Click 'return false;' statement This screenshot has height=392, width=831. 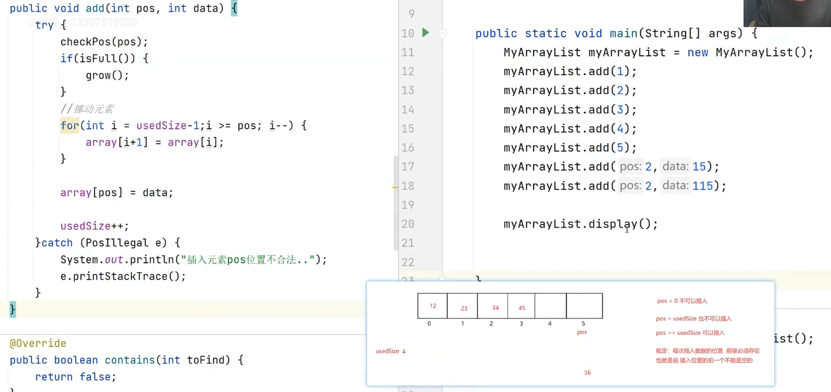click(x=76, y=377)
